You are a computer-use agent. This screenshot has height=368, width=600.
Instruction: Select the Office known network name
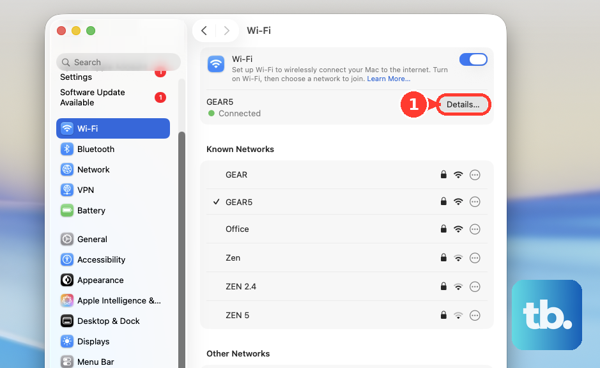pos(237,229)
